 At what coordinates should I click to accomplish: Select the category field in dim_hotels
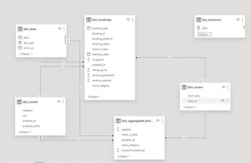(x=27, y=110)
